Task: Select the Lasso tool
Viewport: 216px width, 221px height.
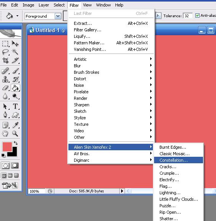Action: (x=5, y=52)
